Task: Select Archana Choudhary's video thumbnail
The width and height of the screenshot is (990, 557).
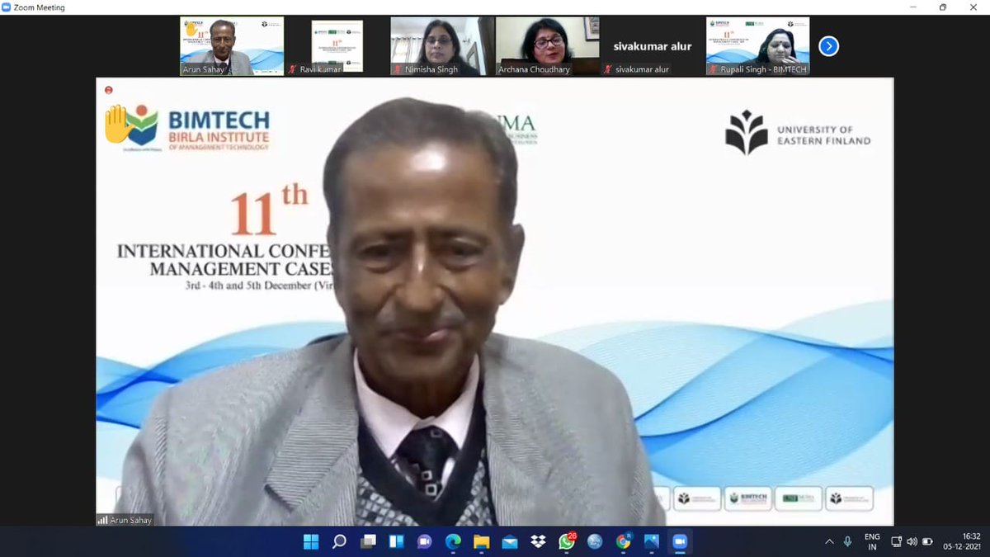Action: [x=547, y=46]
